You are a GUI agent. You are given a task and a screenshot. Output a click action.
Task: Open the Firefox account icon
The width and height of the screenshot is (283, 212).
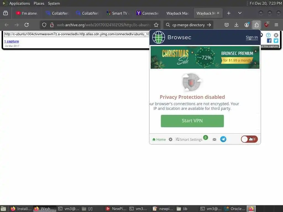point(247,25)
